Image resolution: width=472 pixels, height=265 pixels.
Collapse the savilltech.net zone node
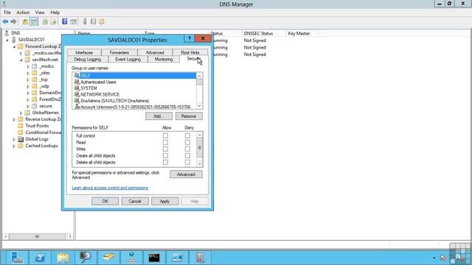21,60
